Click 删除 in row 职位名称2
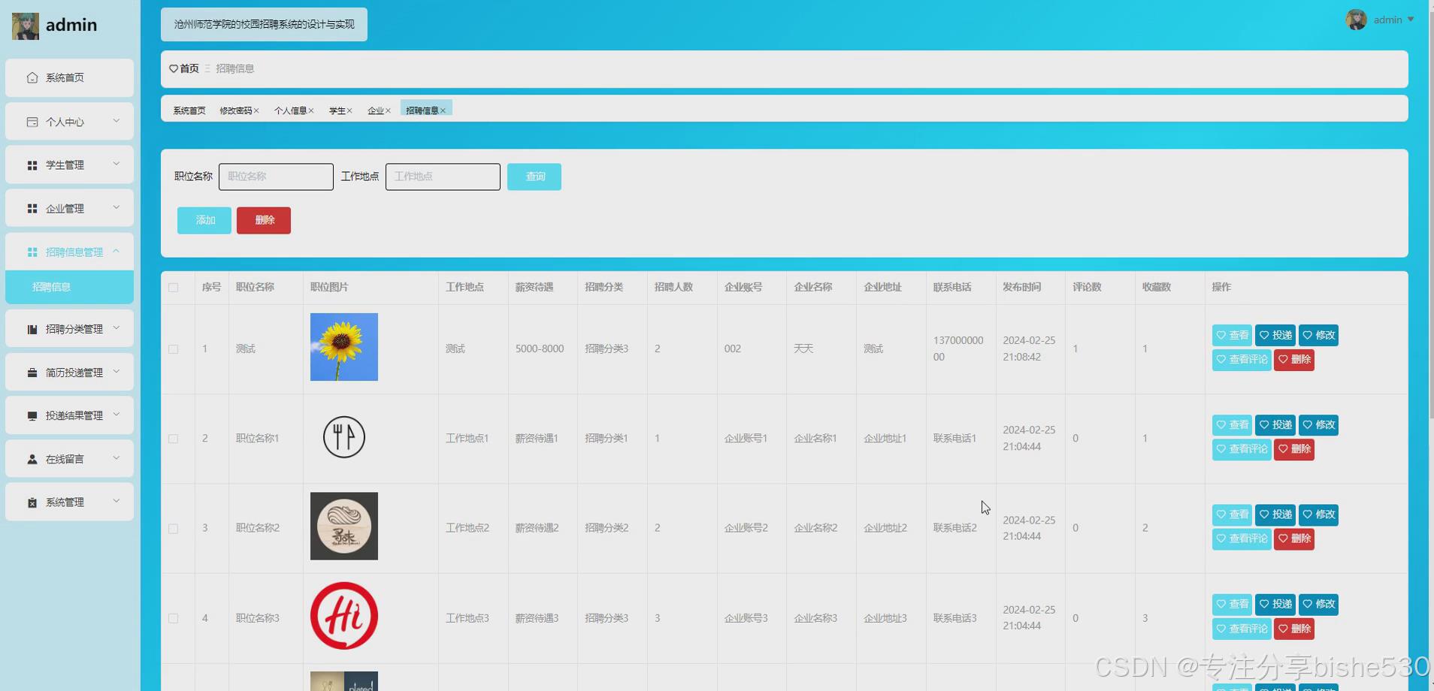 (1294, 539)
